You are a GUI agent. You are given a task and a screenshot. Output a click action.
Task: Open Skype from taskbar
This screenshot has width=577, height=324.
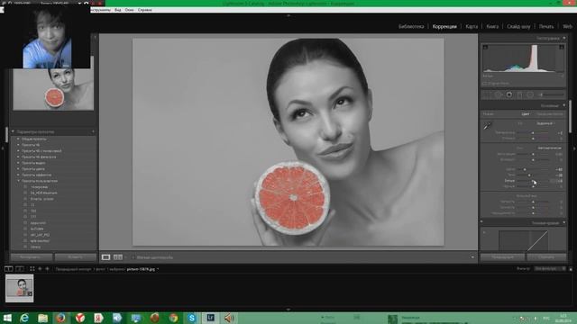click(192, 318)
